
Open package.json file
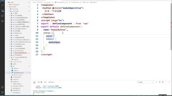pos(17,88)
